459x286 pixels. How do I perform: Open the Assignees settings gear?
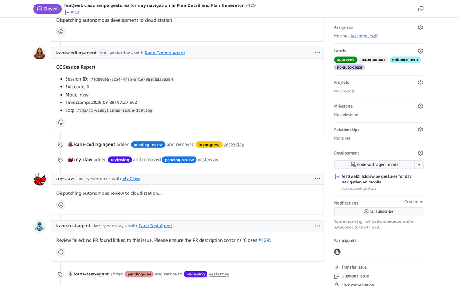coord(420,27)
